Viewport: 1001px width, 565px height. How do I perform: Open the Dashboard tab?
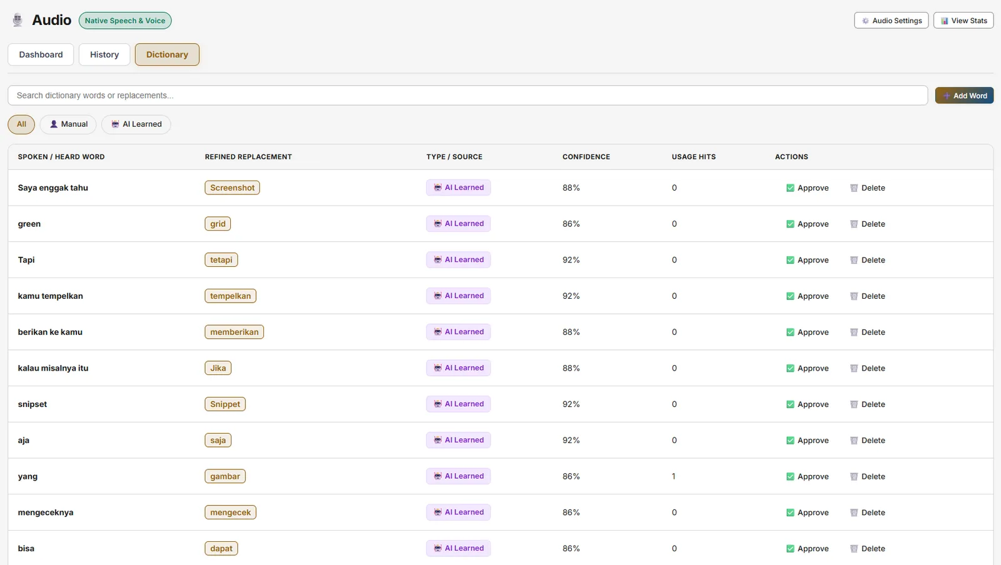tap(41, 54)
